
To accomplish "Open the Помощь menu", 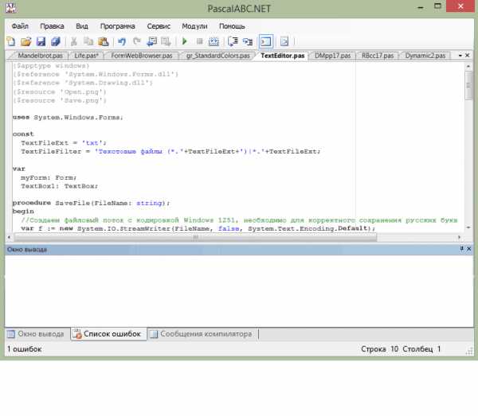I will click(232, 26).
